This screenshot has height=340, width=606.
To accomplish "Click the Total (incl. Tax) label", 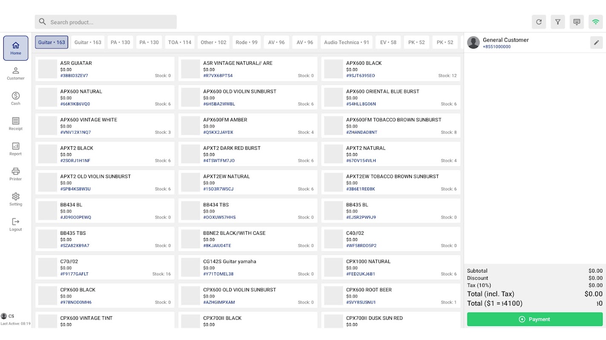I will pyautogui.click(x=491, y=294).
